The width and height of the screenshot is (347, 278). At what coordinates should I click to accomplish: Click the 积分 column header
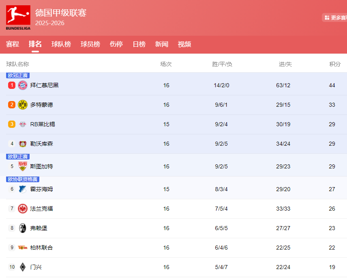click(x=335, y=64)
